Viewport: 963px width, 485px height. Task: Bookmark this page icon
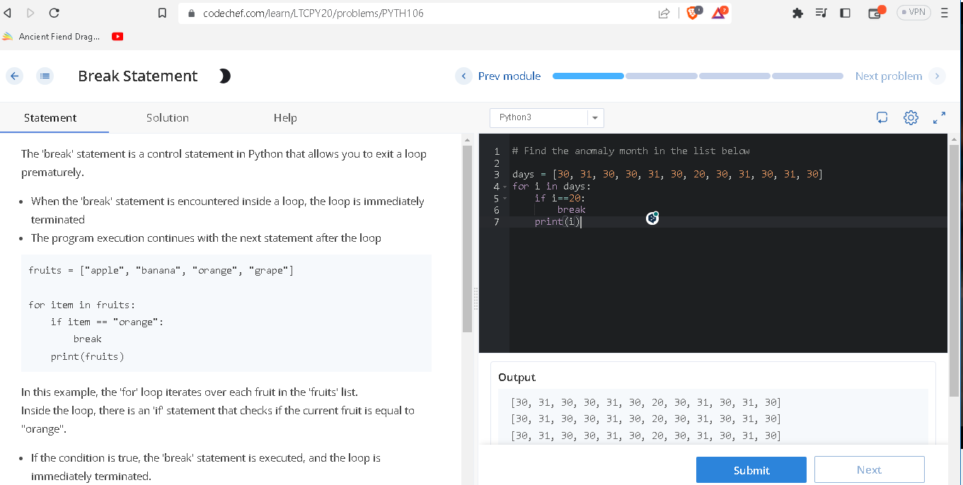click(x=162, y=13)
